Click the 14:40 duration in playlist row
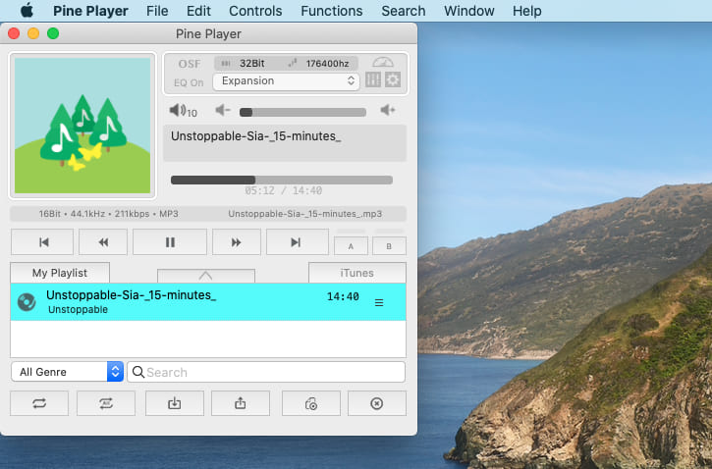This screenshot has width=712, height=469. pyautogui.click(x=343, y=296)
